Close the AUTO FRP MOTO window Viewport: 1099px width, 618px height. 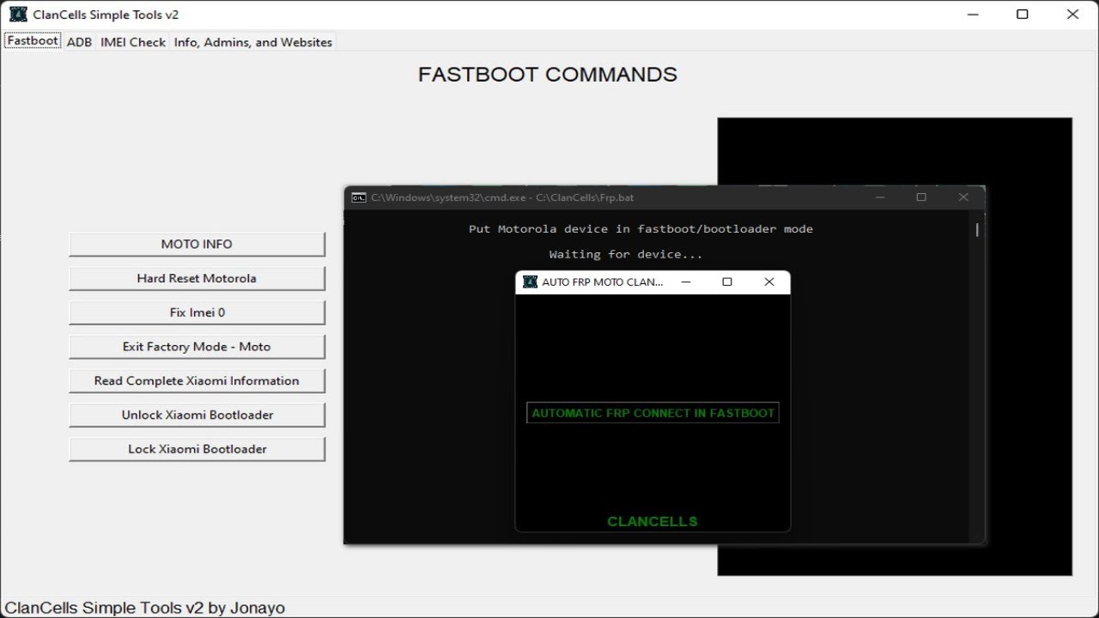[x=769, y=282]
